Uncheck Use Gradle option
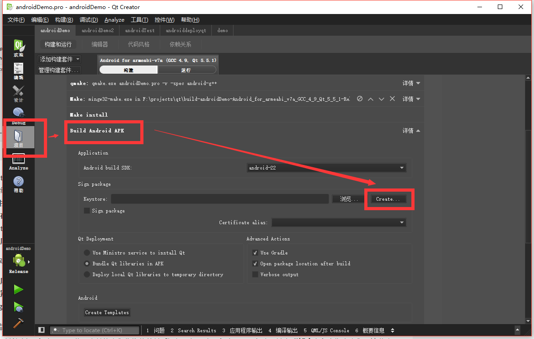This screenshot has height=339, width=534. tap(255, 253)
